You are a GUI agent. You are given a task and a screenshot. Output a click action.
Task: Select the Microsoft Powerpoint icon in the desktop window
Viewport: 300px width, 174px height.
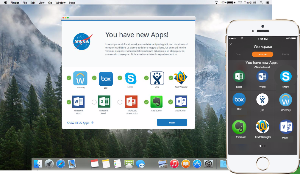[132, 101]
